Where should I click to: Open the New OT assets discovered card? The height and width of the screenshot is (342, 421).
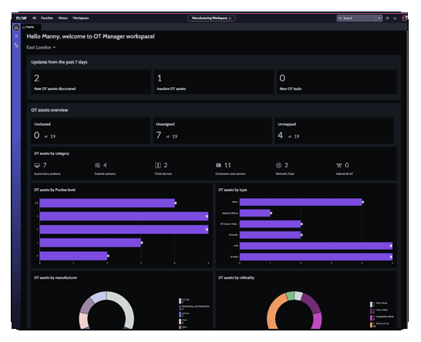pyautogui.click(x=91, y=82)
